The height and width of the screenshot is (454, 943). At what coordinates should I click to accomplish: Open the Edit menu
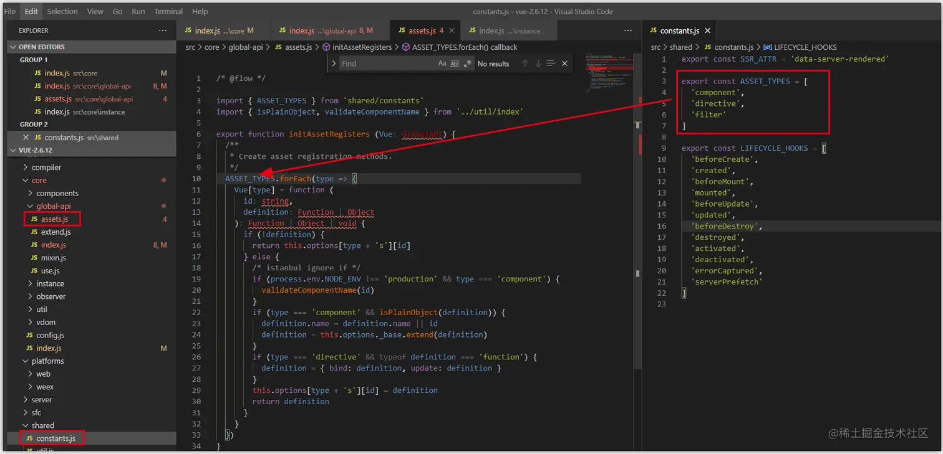point(31,11)
